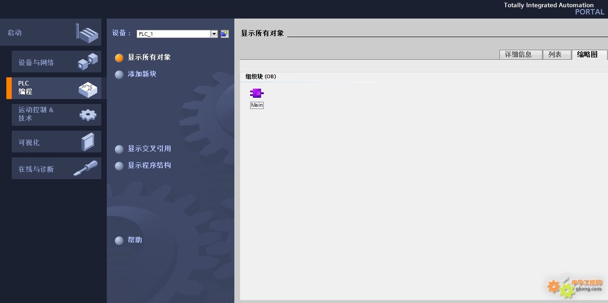
Task: Click bullet beside 添加新块
Action: [x=119, y=75]
